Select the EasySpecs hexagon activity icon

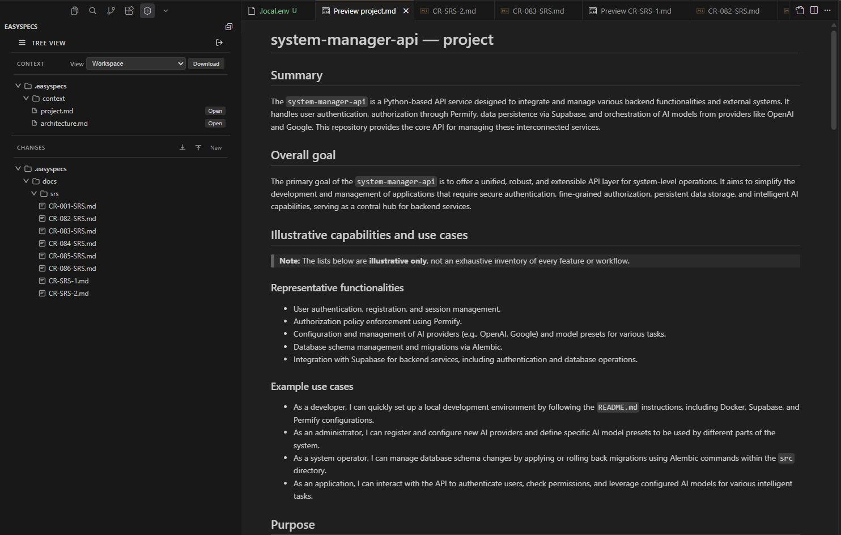(147, 11)
